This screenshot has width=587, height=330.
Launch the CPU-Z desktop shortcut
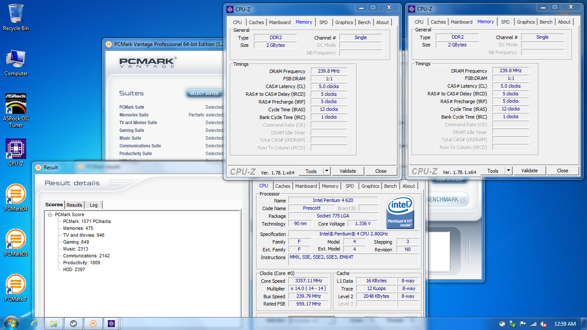(x=16, y=153)
